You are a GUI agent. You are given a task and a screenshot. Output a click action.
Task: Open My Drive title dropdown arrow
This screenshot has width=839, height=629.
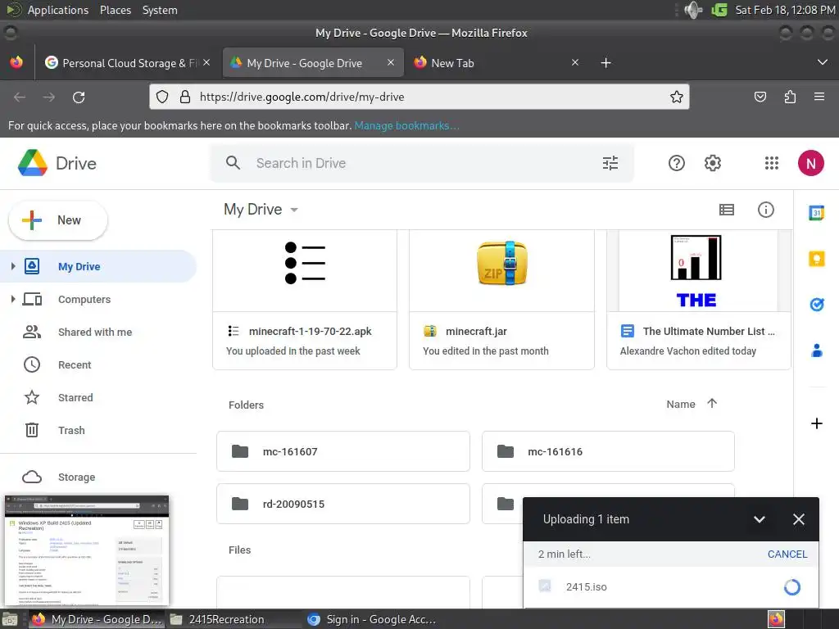[294, 210]
